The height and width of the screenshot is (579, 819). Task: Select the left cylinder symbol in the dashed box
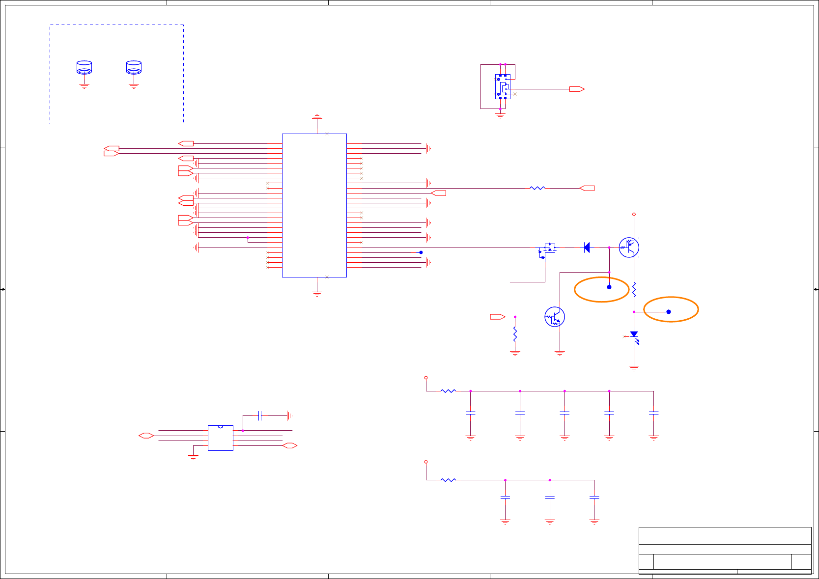[85, 68]
